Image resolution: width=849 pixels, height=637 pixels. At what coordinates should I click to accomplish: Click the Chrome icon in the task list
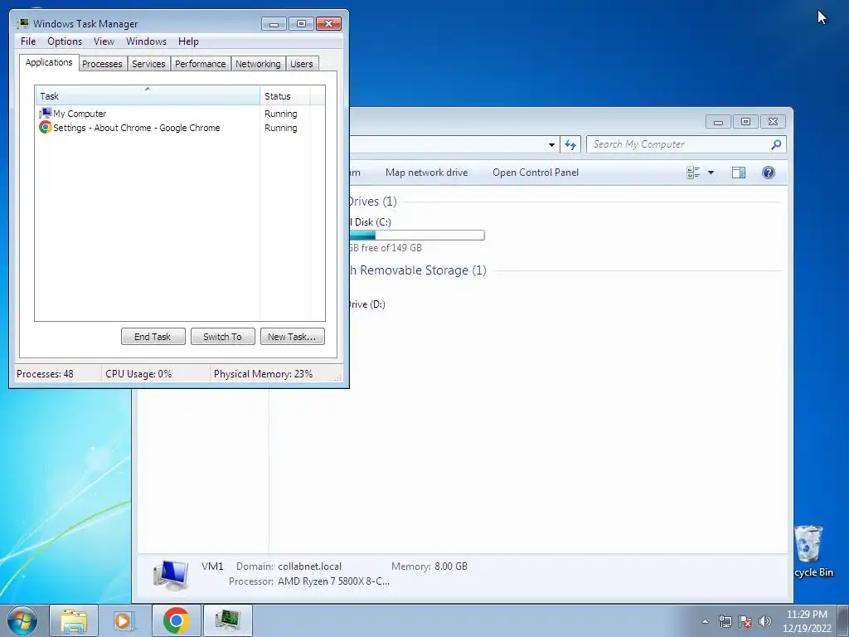point(45,127)
